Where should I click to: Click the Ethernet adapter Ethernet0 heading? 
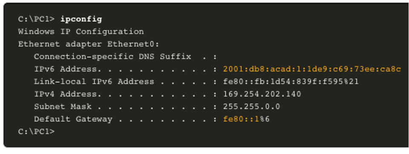click(x=89, y=44)
